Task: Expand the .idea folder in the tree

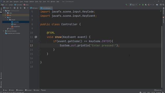Action: pyautogui.click(x=5, y=13)
